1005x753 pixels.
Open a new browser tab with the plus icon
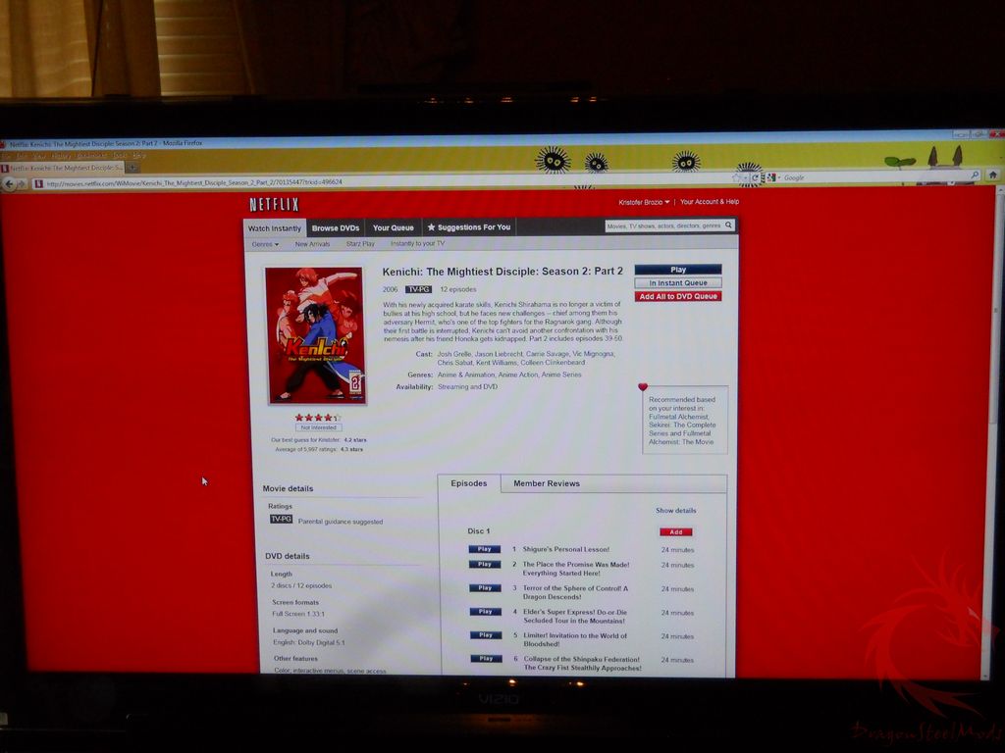132,168
